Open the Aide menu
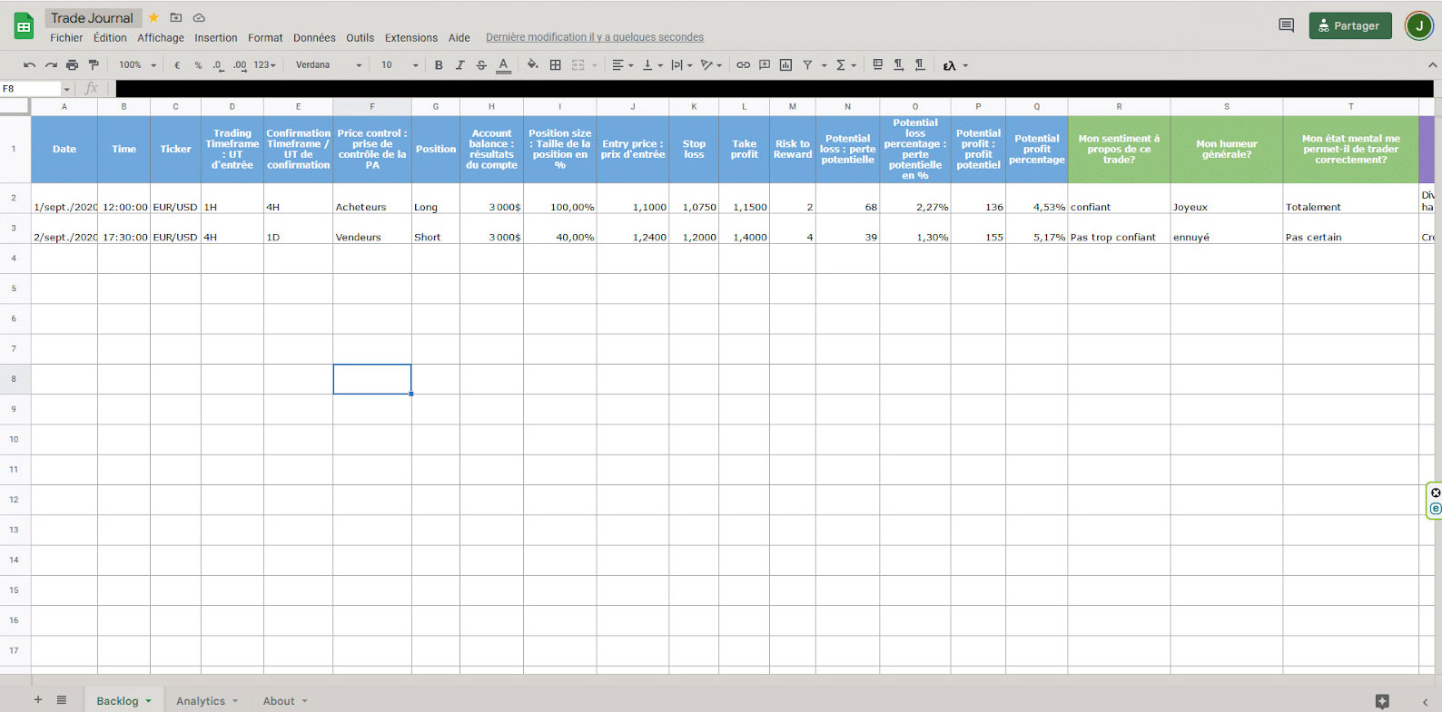 [459, 38]
